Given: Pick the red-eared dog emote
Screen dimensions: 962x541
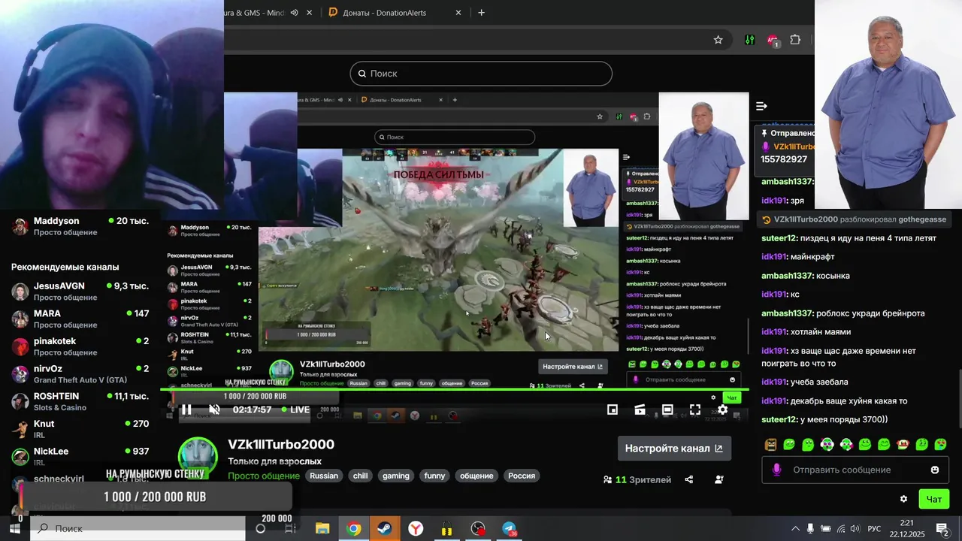Looking at the screenshot, I should tap(903, 444).
